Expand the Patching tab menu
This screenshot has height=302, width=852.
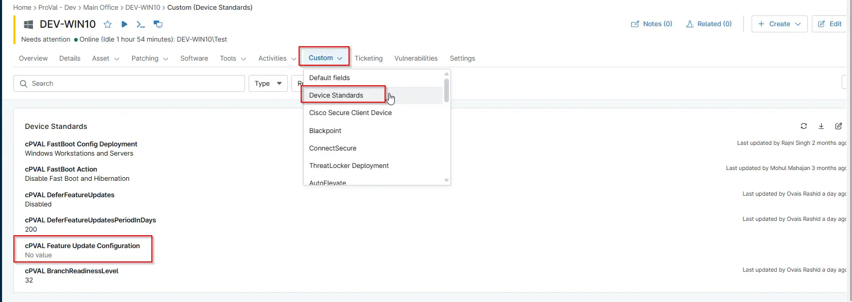pyautogui.click(x=150, y=59)
